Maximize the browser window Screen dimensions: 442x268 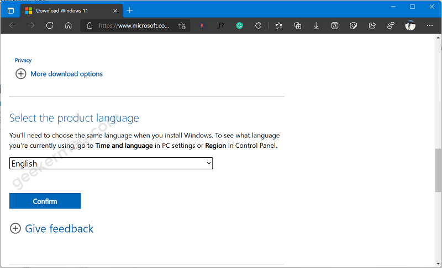pyautogui.click(x=412, y=7)
